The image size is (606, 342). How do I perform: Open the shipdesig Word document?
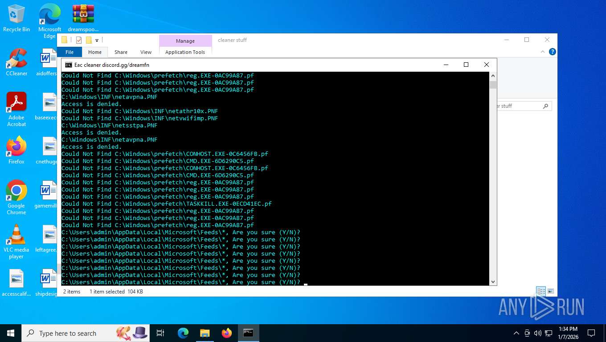(x=46, y=283)
